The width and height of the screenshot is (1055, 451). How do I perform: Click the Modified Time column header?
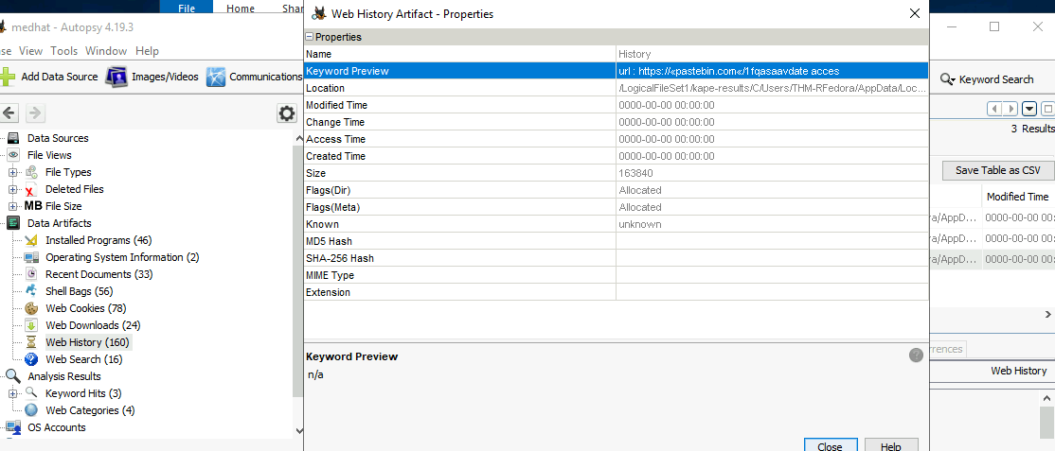(x=1017, y=197)
